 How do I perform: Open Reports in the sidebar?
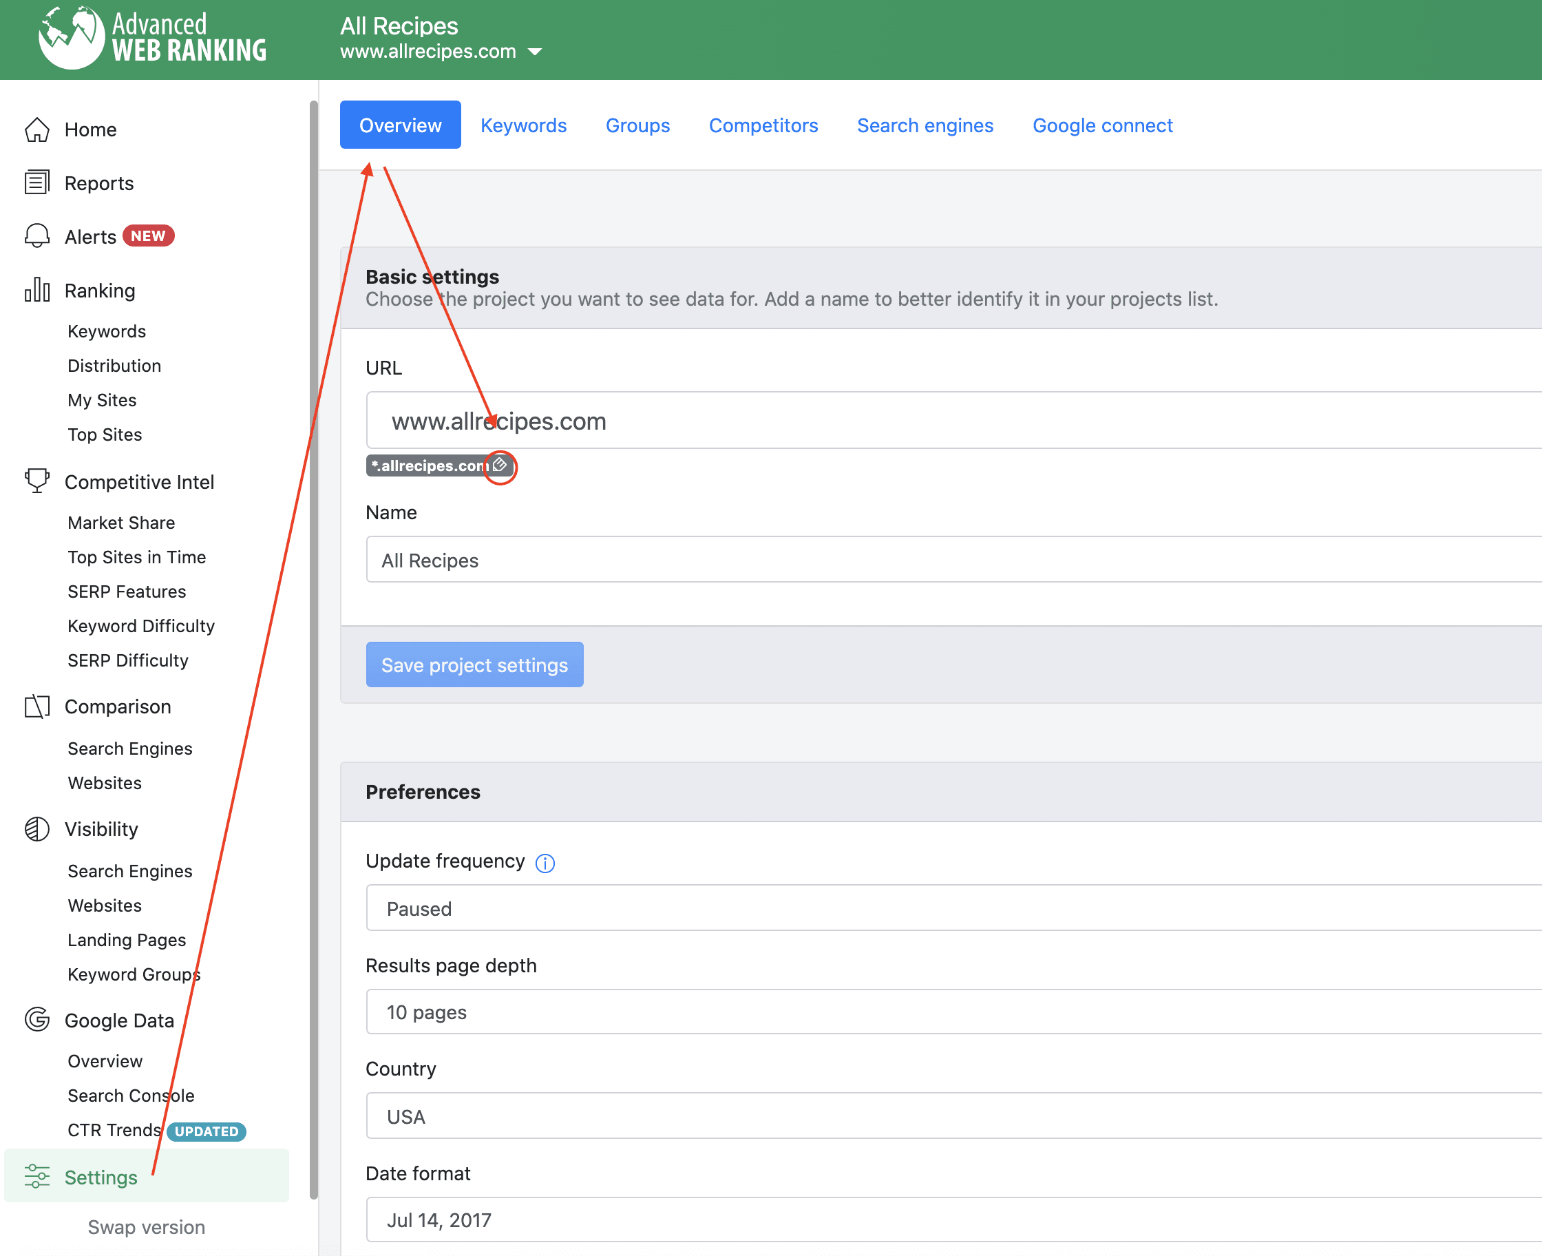(x=99, y=183)
